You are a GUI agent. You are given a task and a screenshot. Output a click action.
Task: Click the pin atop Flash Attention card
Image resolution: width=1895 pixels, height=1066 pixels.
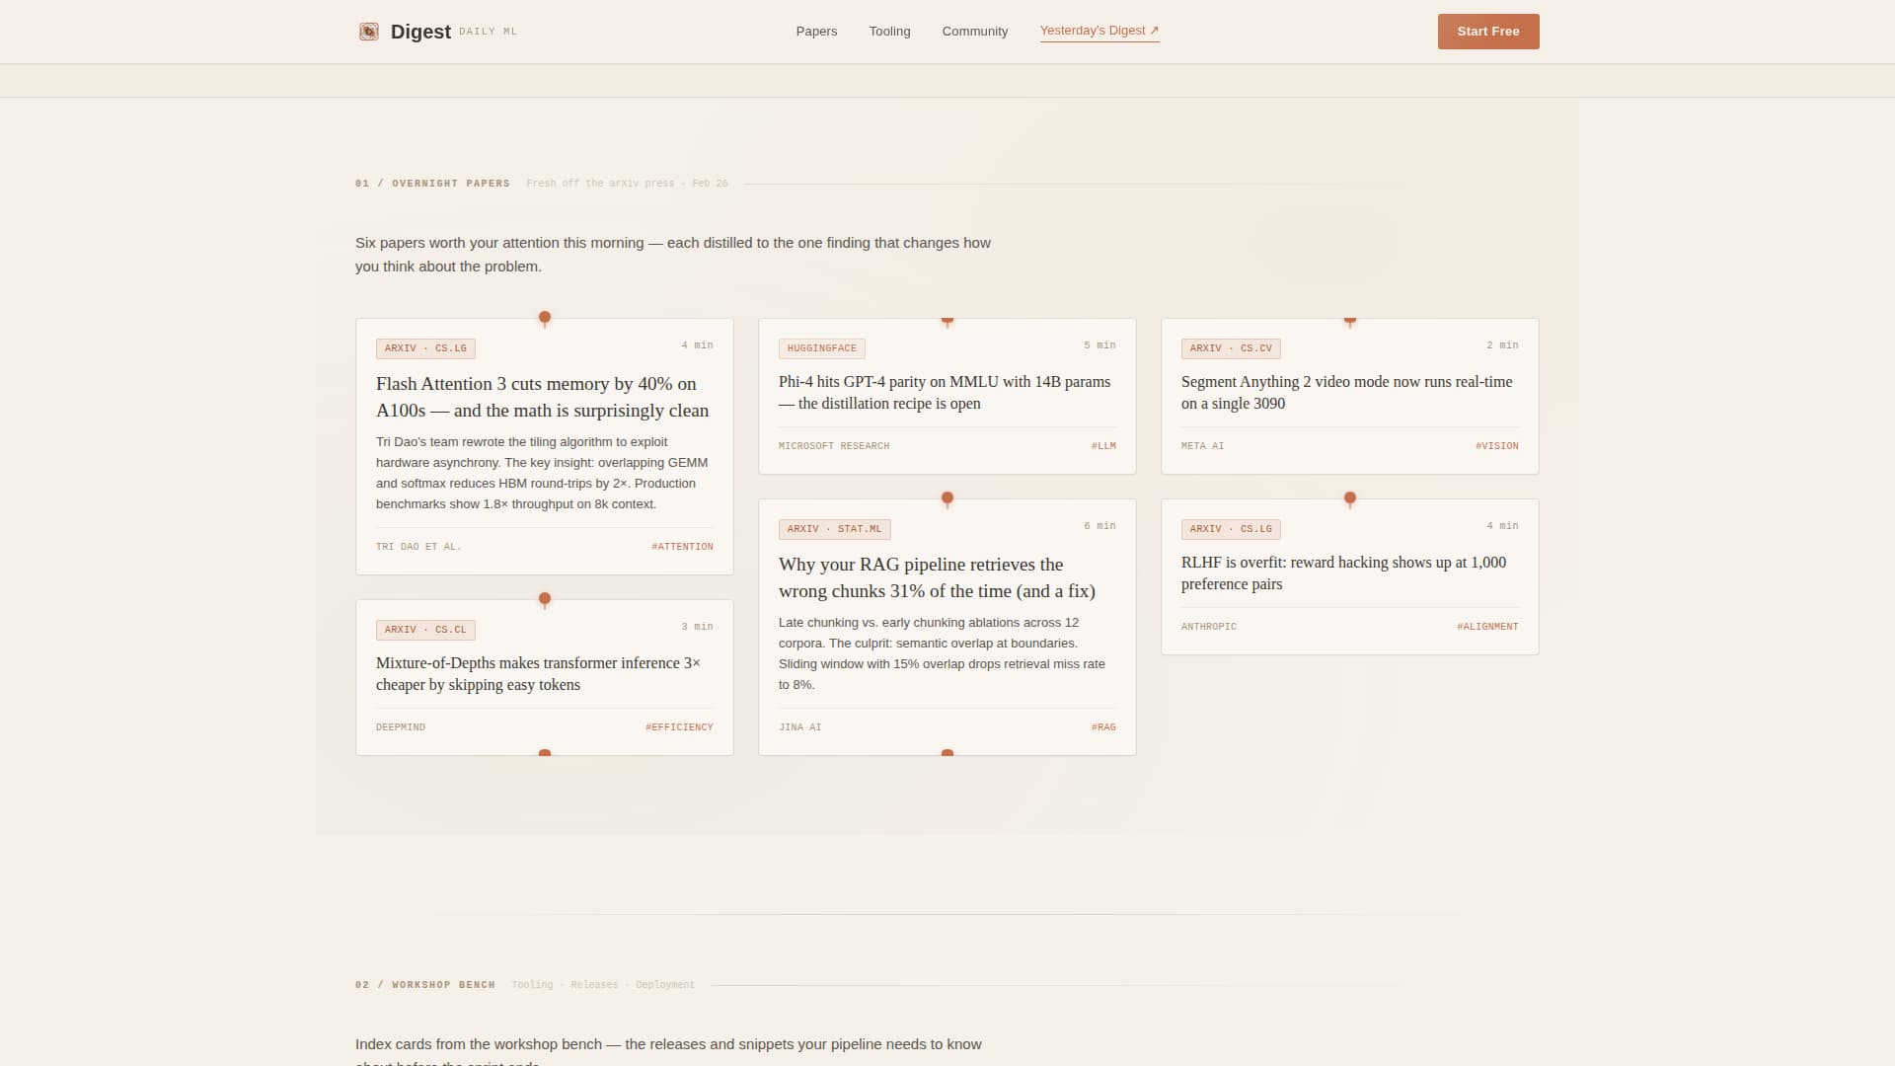click(544, 318)
